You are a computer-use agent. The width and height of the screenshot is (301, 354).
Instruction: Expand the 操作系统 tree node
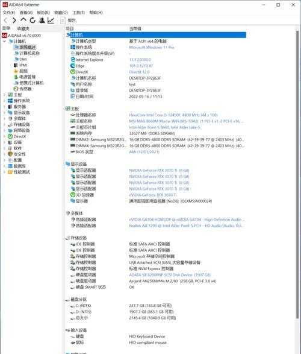(x=4, y=101)
